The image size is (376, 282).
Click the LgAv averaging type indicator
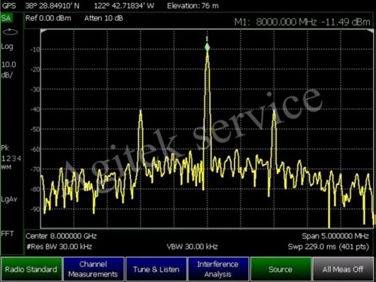pyautogui.click(x=9, y=199)
